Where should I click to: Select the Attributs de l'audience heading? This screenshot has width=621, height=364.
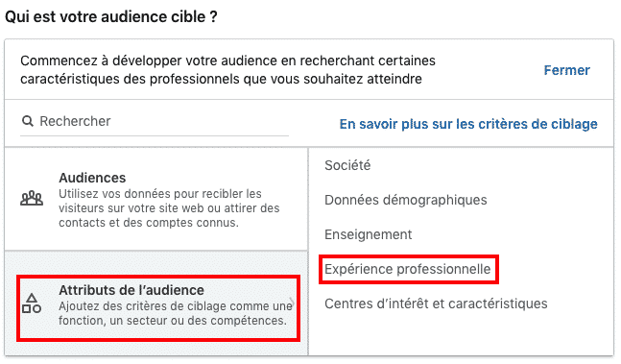[131, 290]
